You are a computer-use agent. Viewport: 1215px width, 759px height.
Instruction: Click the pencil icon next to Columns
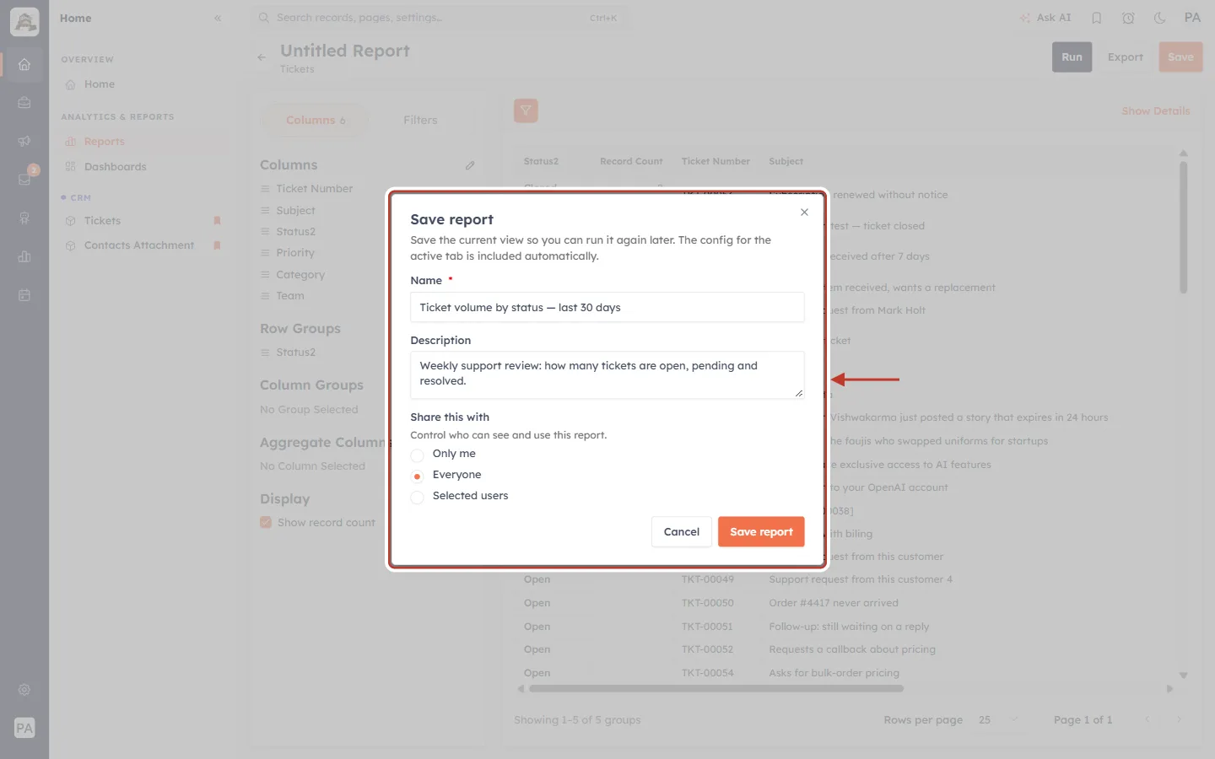(470, 165)
